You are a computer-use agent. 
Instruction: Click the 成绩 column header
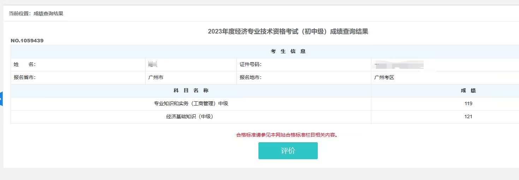468,91
